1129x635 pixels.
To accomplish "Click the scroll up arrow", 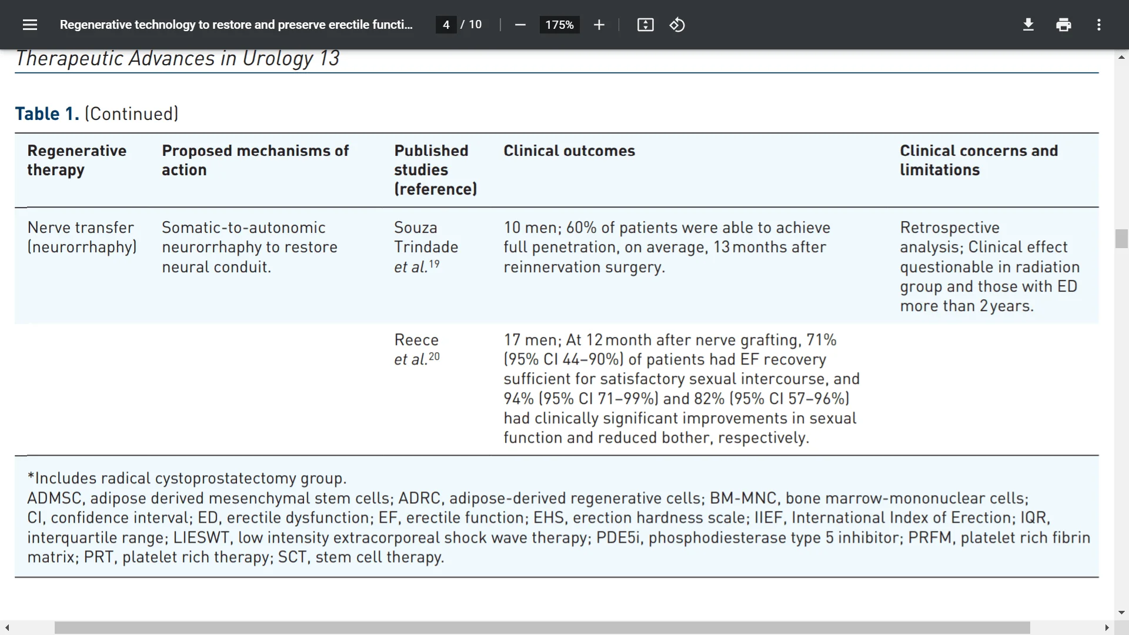I will pyautogui.click(x=1121, y=57).
